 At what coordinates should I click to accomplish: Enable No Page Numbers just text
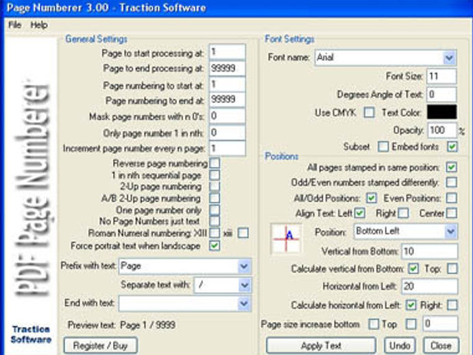215,221
